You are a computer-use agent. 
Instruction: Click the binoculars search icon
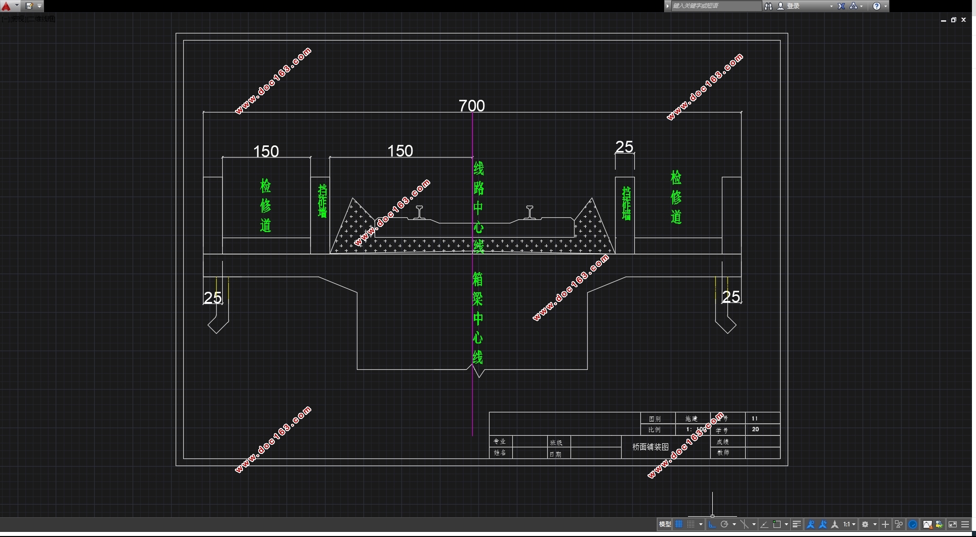(768, 6)
